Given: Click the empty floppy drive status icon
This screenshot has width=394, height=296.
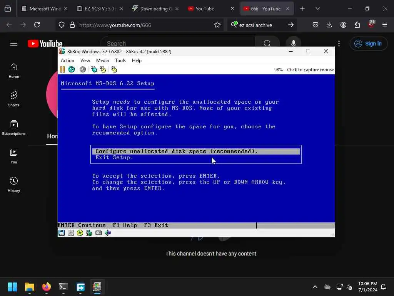Looking at the screenshot, I should click(71, 233).
